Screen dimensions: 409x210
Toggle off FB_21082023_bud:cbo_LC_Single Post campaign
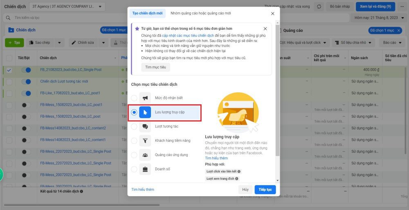coord(26,70)
